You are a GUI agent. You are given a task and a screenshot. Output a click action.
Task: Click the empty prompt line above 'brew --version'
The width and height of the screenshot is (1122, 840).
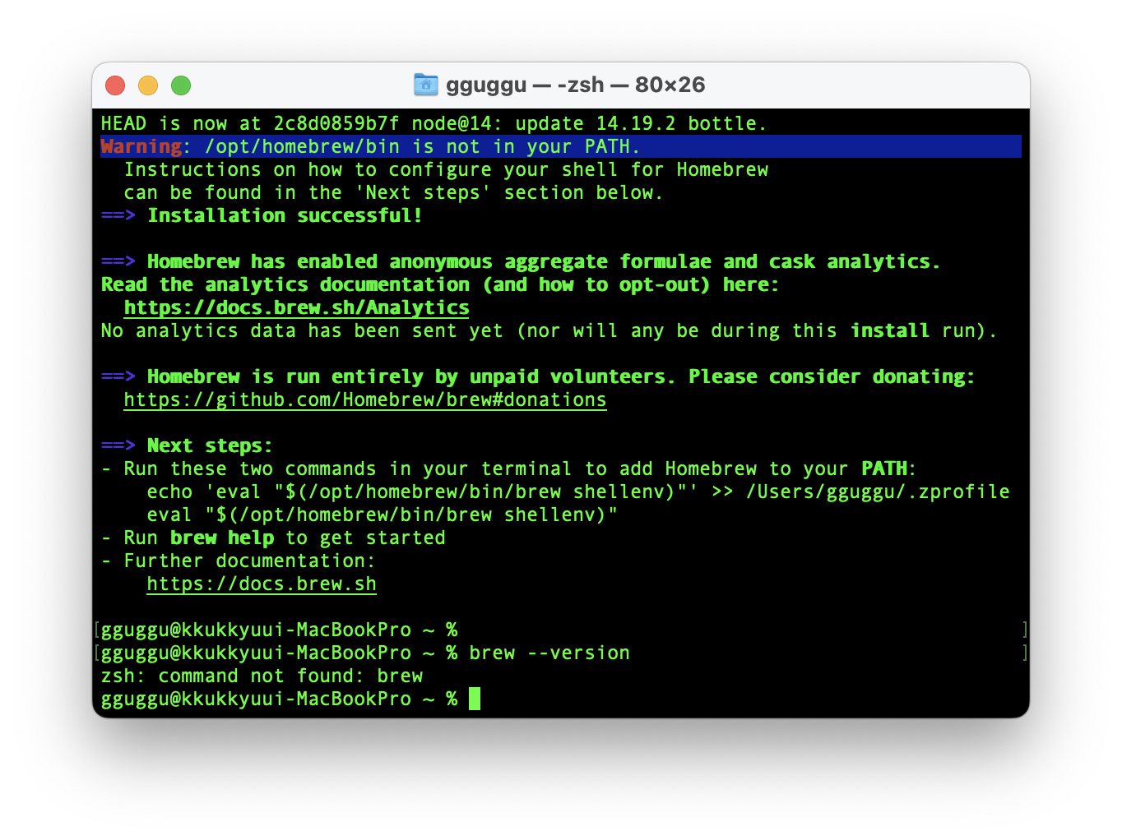tap(279, 630)
